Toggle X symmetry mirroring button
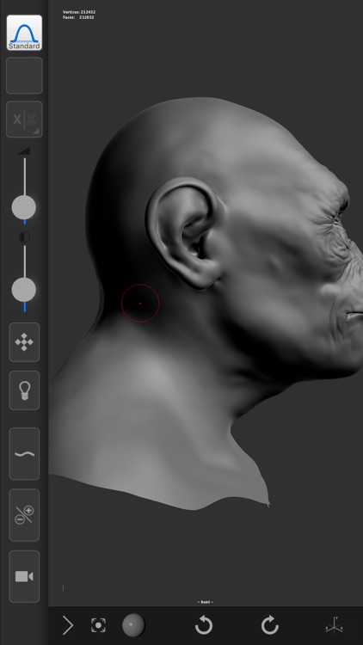This screenshot has height=645, width=363. tap(24, 120)
